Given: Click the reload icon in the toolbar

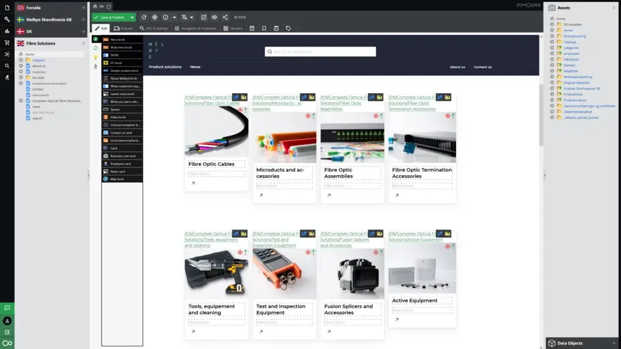Looking at the screenshot, I should [144, 17].
